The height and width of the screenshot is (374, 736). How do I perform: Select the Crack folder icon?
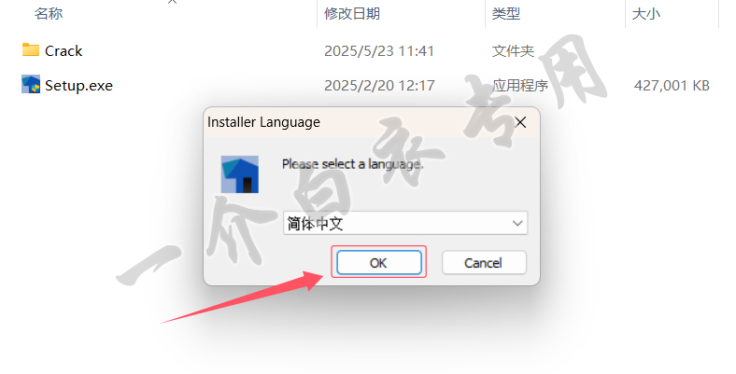(x=31, y=49)
